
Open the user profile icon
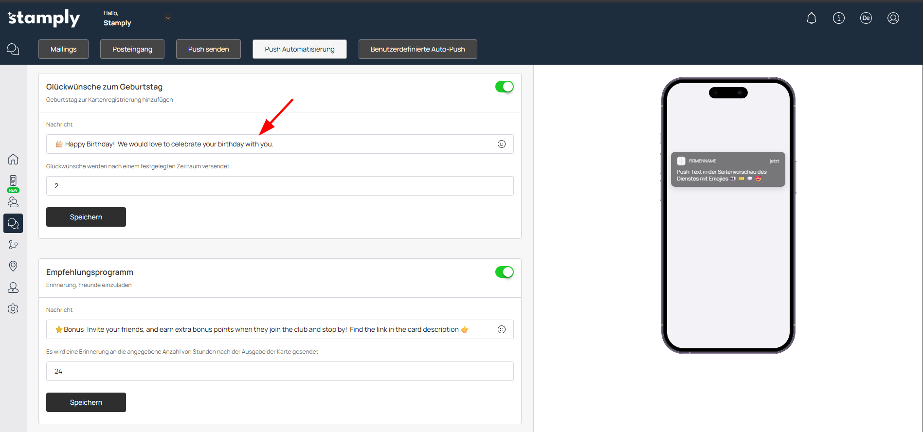pos(893,18)
